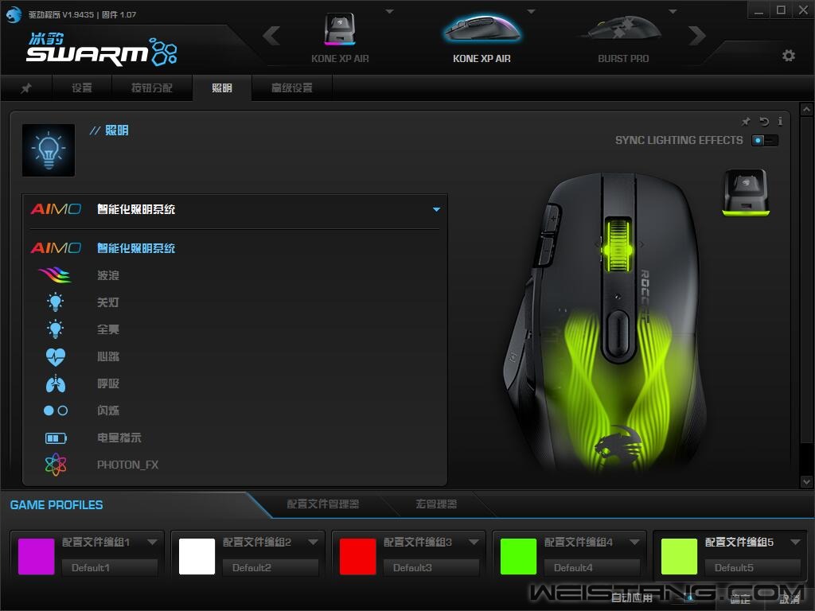
Task: Select the 波浪 wave lighting effect icon
Action: pos(55,274)
